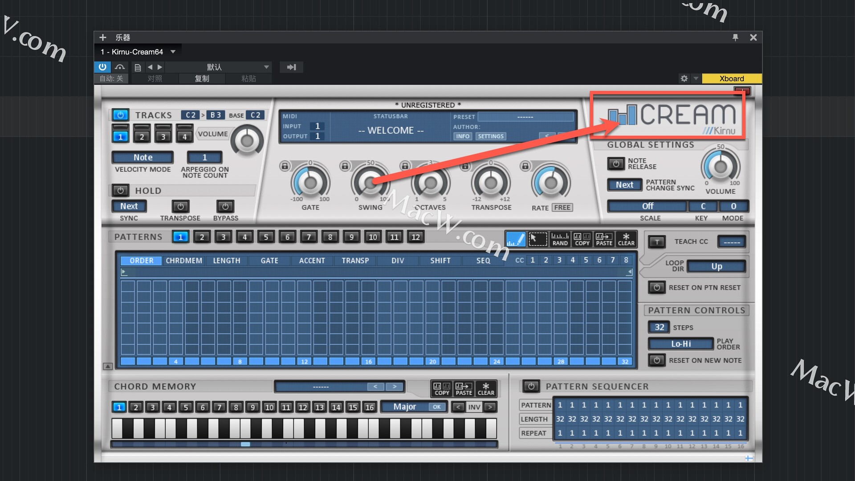Clear pattern with CLEAR icon in Patterns bar
This screenshot has height=481, width=855.
[x=626, y=239]
